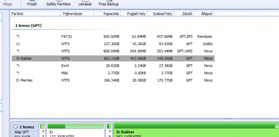Launch the Free Backup tool

coord(109,3)
